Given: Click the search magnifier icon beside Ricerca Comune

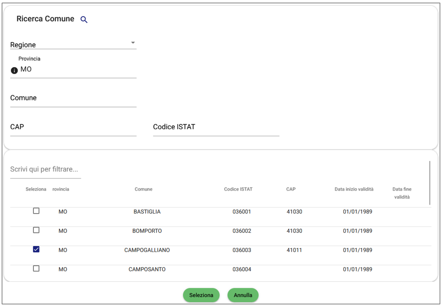Looking at the screenshot, I should [84, 20].
